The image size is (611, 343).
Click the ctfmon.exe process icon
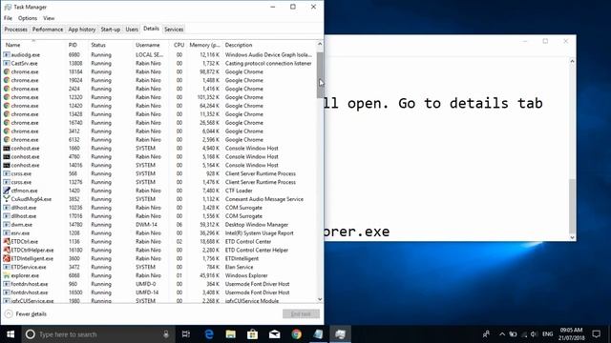point(7,191)
